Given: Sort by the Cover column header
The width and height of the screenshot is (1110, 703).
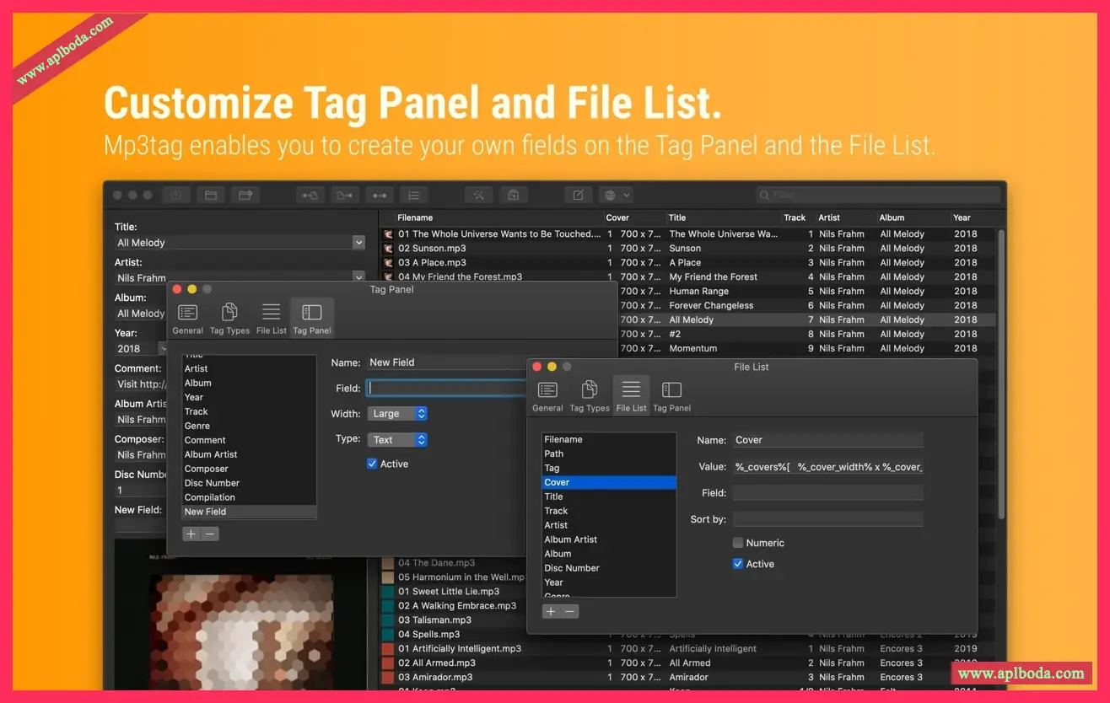Looking at the screenshot, I should 617,217.
